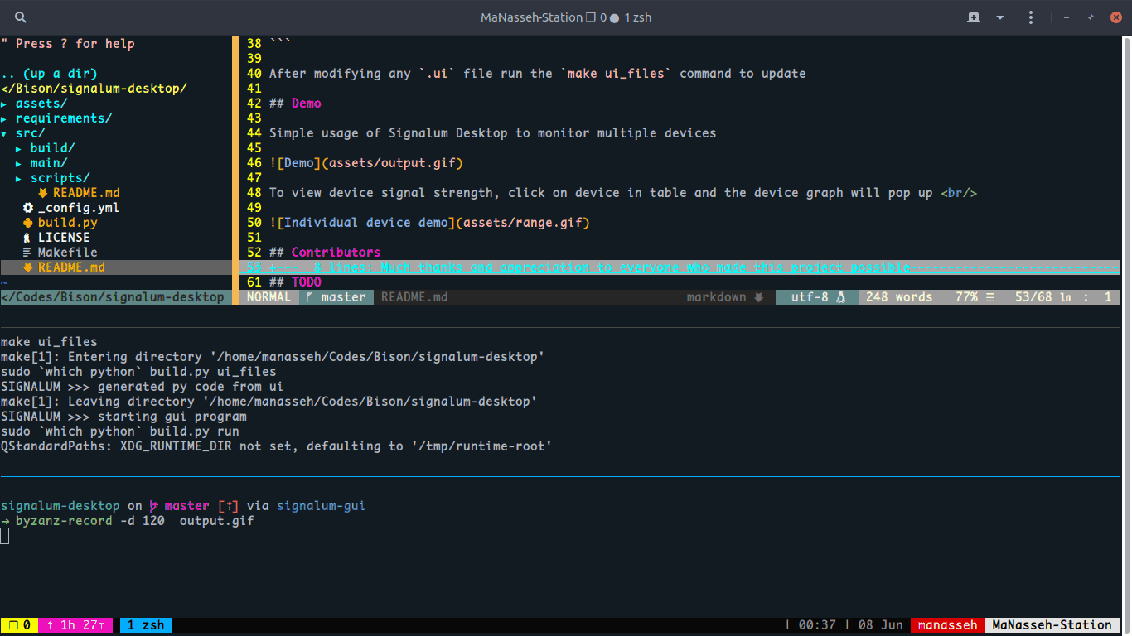Open the LICENSE file name
Screen dimensions: 1132x636
(x=64, y=238)
